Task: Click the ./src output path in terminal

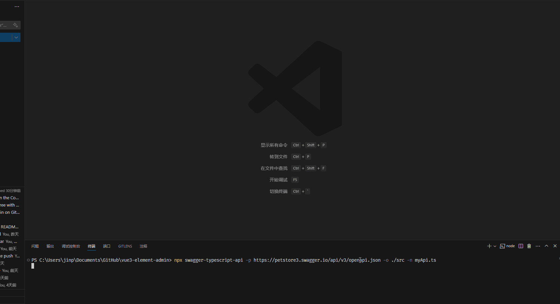Action: pos(398,260)
